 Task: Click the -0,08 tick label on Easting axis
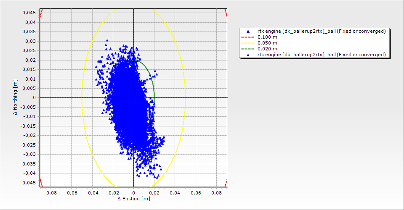50,193
